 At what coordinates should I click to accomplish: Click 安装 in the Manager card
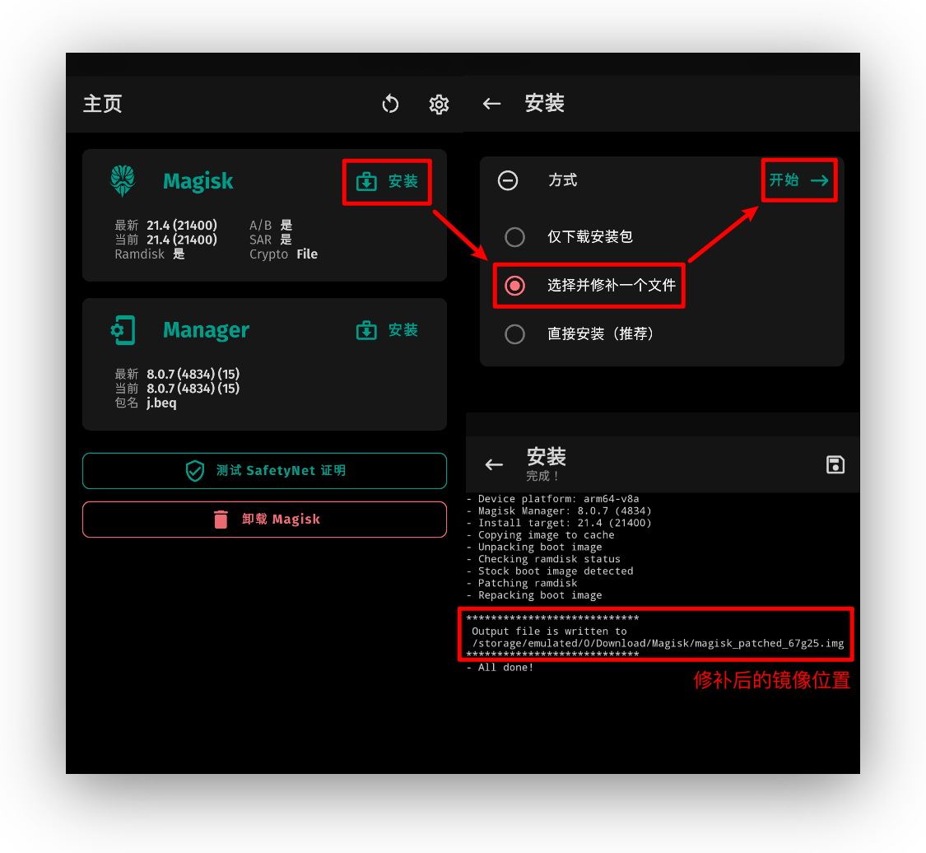pos(388,330)
